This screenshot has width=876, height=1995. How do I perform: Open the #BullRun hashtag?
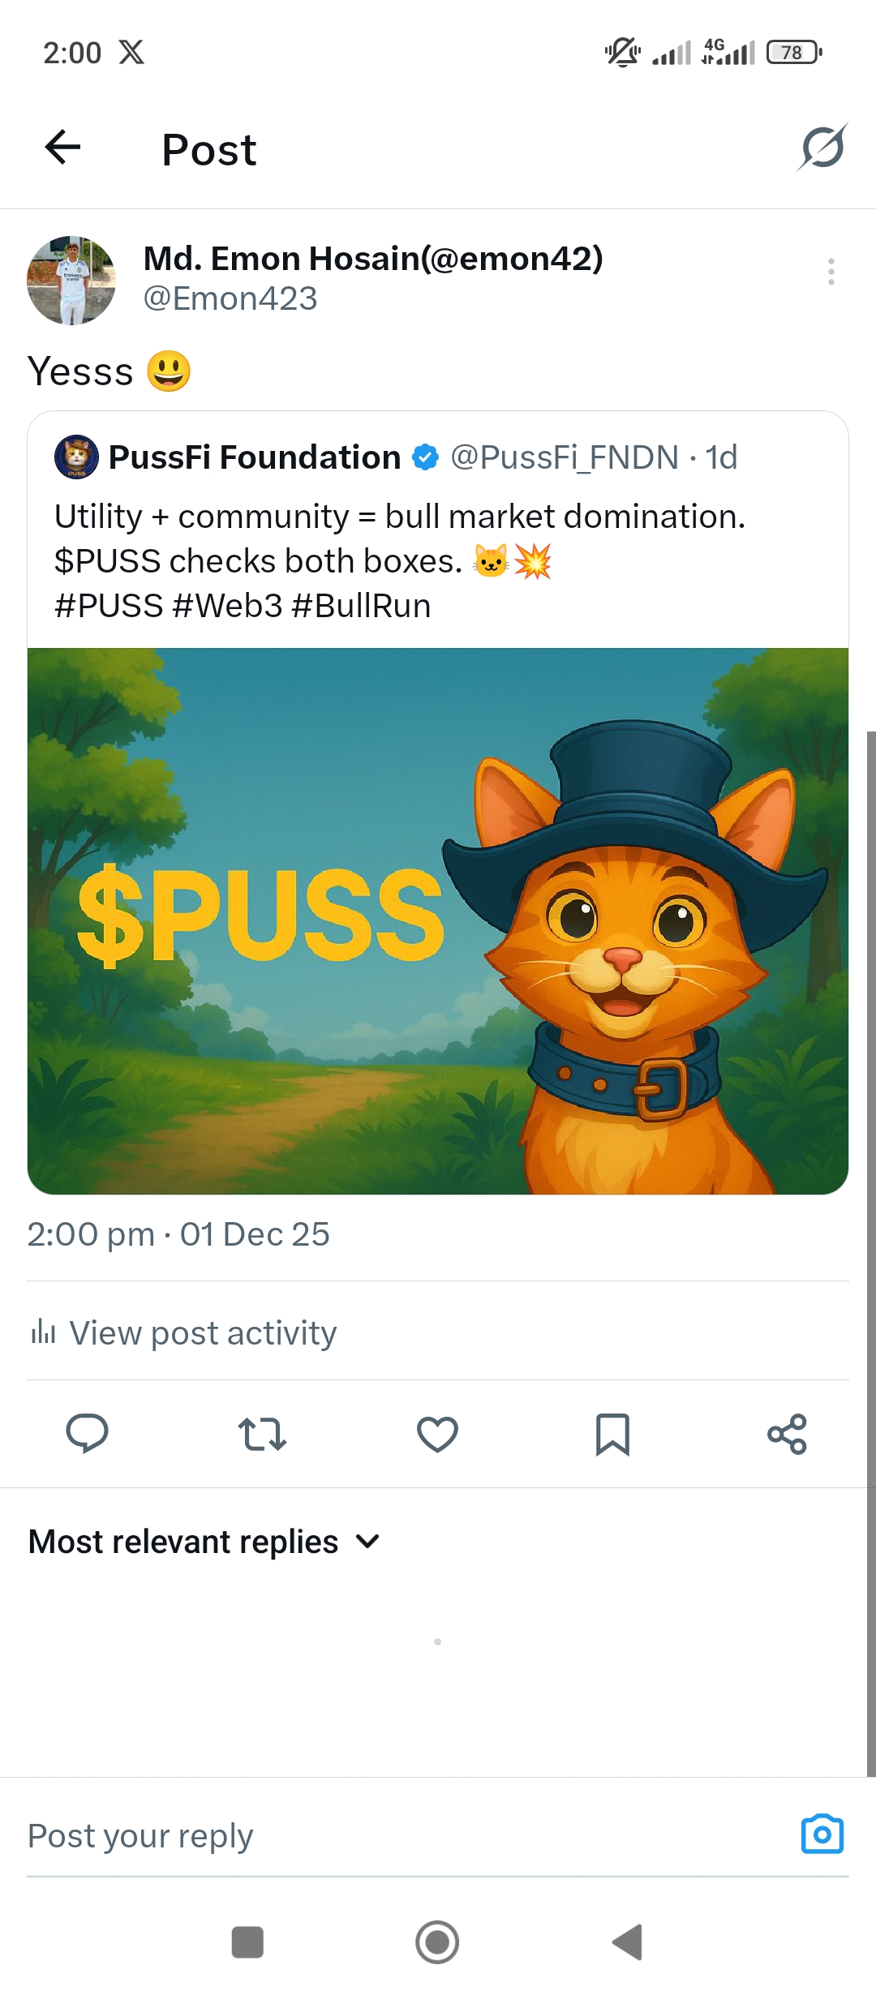pos(361,606)
